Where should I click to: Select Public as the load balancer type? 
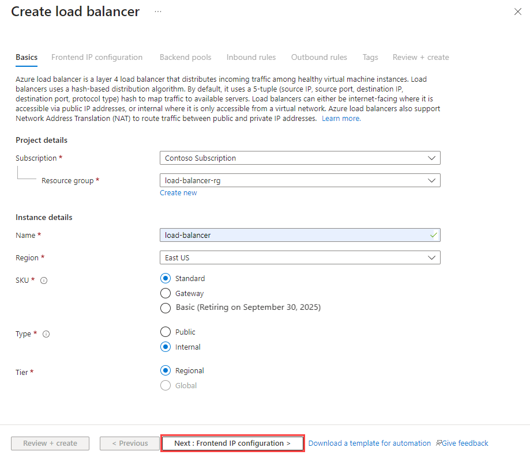pyautogui.click(x=166, y=332)
